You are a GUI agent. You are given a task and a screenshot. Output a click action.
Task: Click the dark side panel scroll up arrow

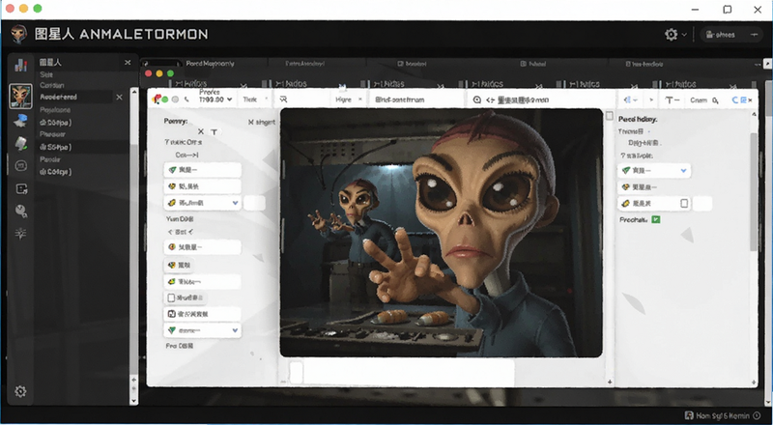click(x=134, y=92)
